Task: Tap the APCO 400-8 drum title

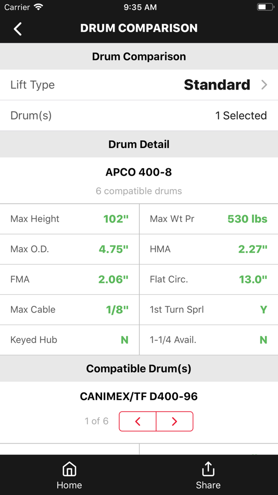Action: tap(138, 172)
